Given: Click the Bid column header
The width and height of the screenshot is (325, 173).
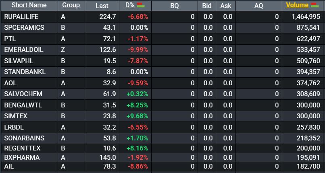Looking at the screenshot, I should (x=206, y=6).
